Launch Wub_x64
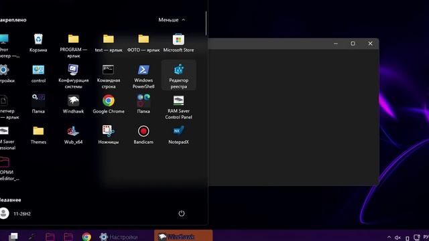Screen dimensions: 429x241 73,135
